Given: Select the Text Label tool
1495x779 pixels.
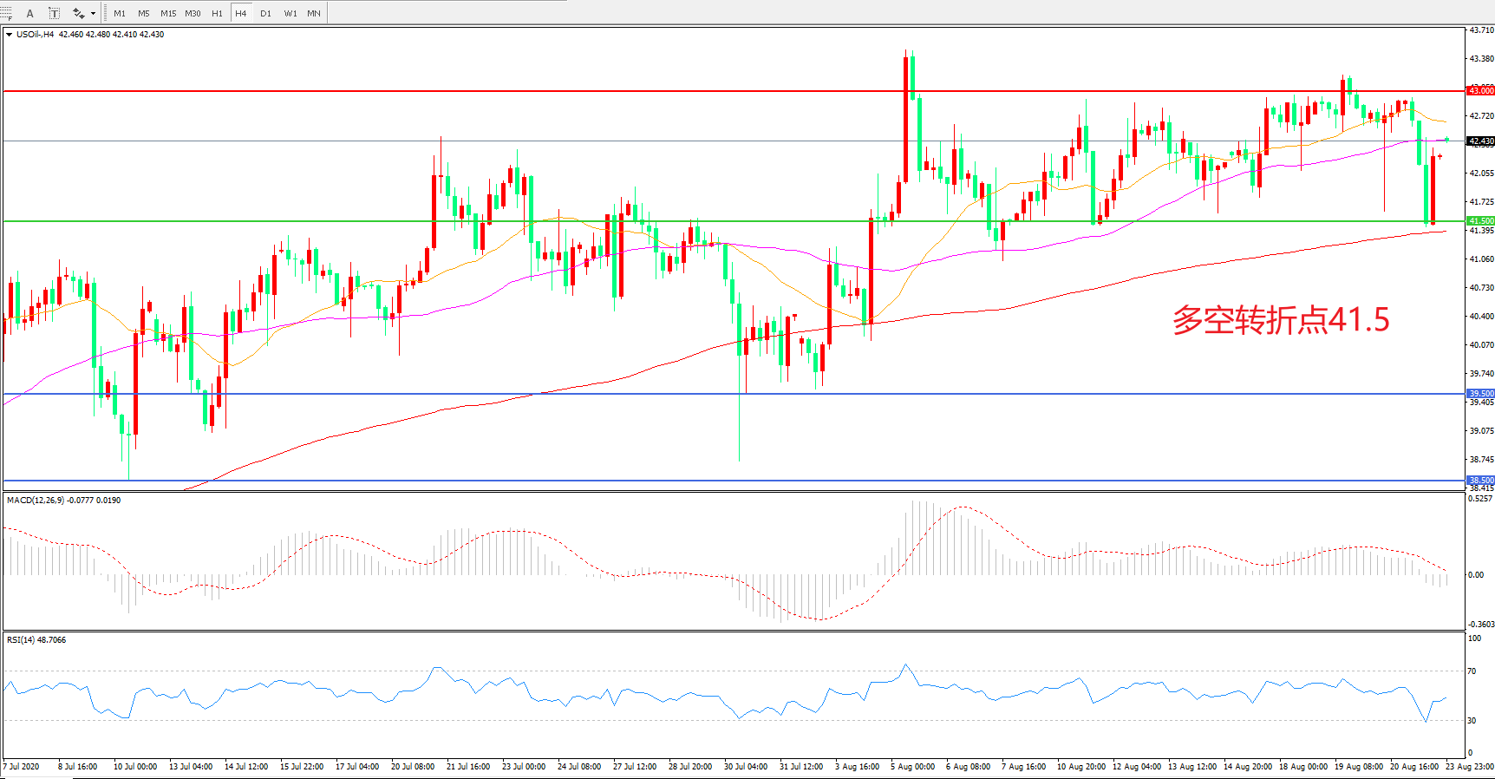Looking at the screenshot, I should point(54,13).
